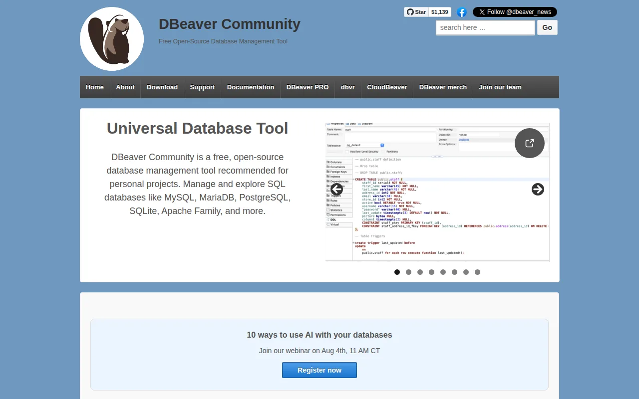The width and height of the screenshot is (639, 399).
Task: Select the eighth carousel dot
Action: pos(478,272)
